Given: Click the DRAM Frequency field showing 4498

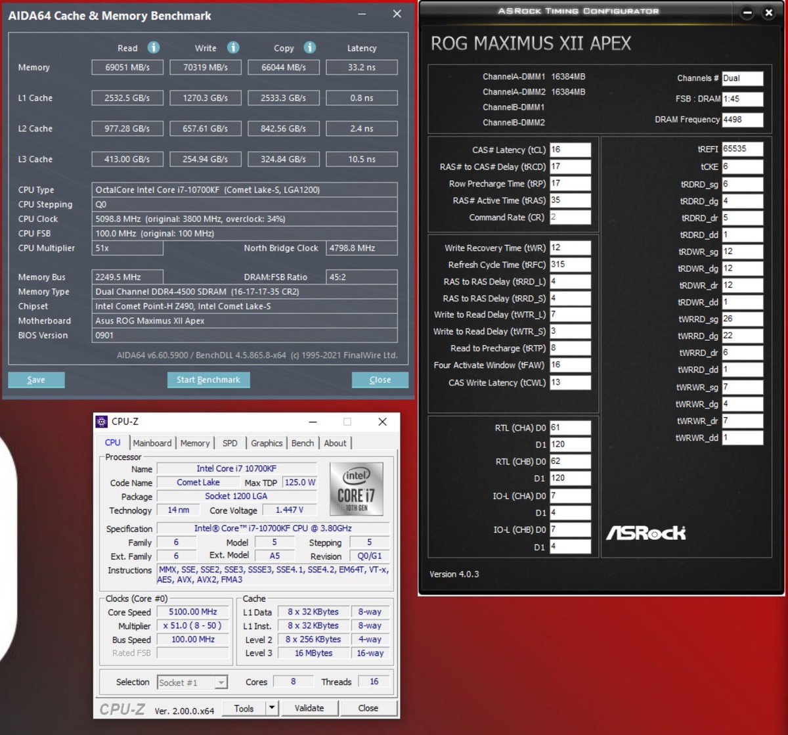Looking at the screenshot, I should (x=743, y=120).
